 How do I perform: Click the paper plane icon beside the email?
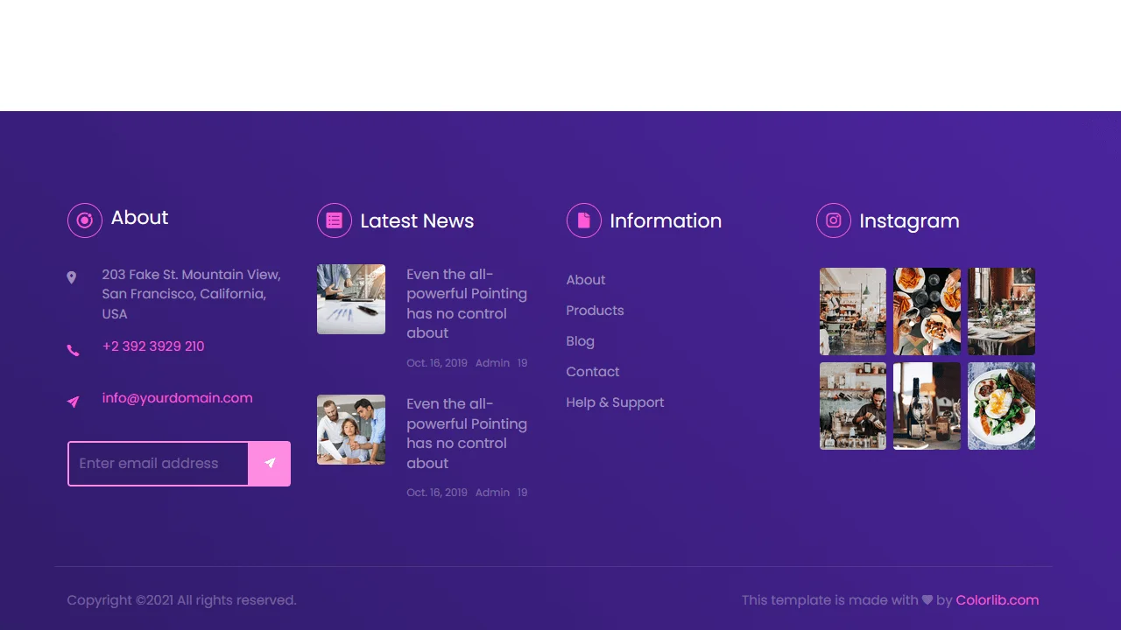72,402
